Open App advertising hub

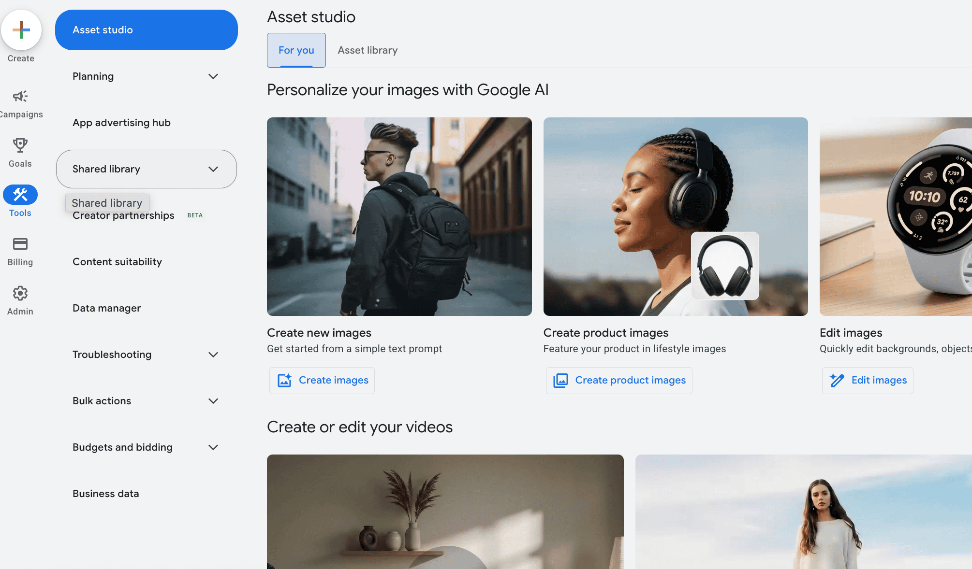tap(121, 123)
